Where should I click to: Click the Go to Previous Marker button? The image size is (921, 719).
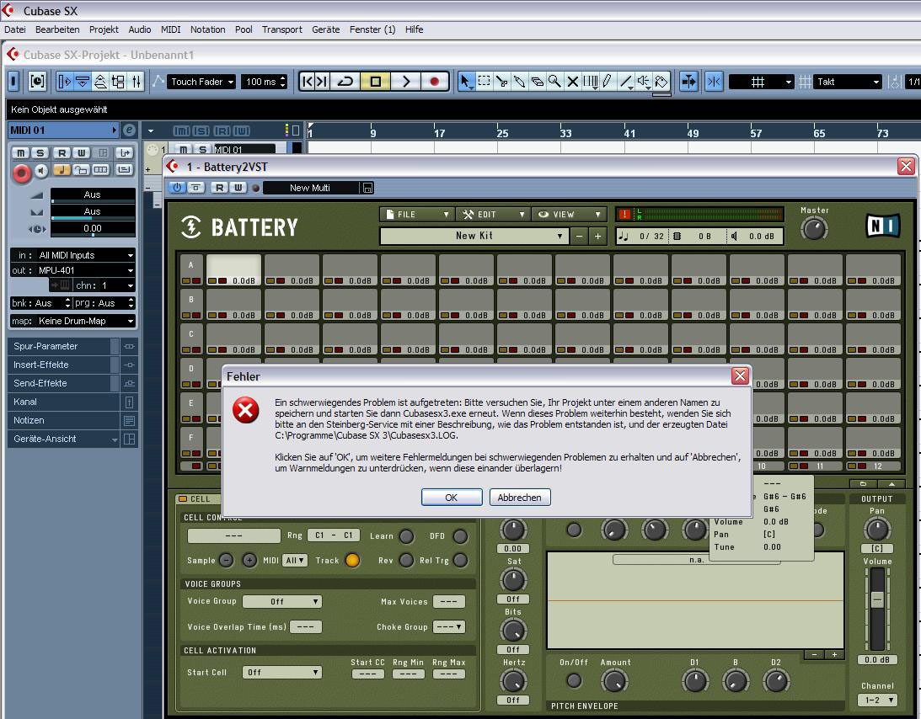[x=308, y=82]
